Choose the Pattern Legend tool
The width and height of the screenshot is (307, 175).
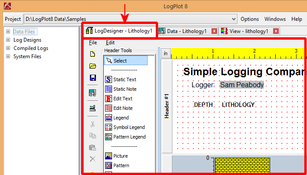click(x=129, y=137)
